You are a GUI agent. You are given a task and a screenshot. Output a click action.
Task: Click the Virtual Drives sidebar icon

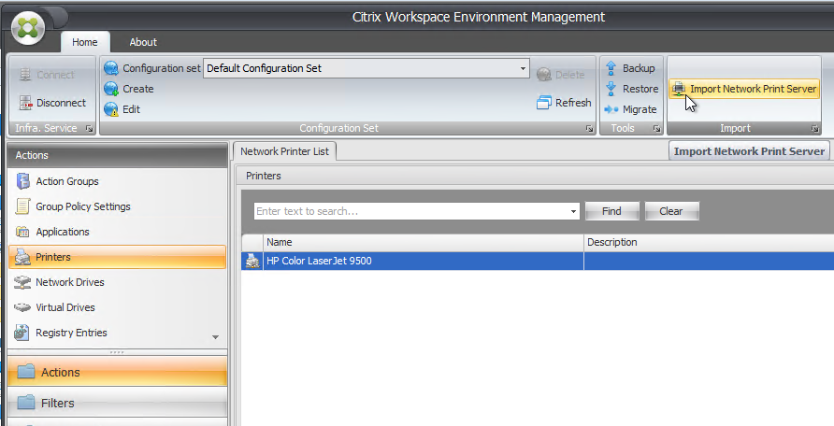[x=22, y=307]
